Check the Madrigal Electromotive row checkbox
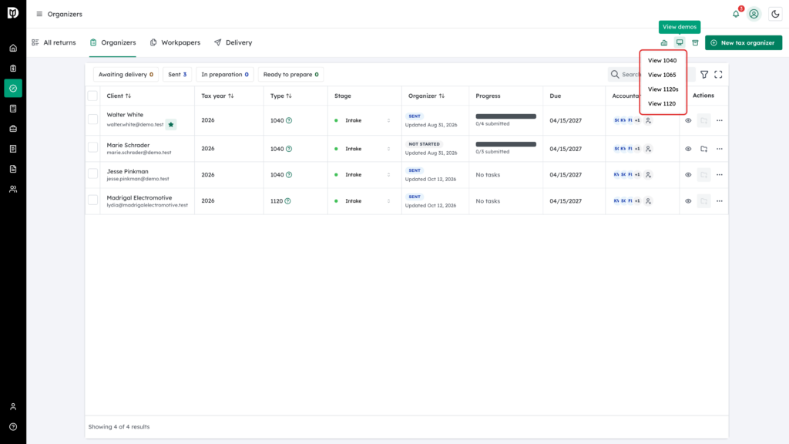 tap(92, 200)
